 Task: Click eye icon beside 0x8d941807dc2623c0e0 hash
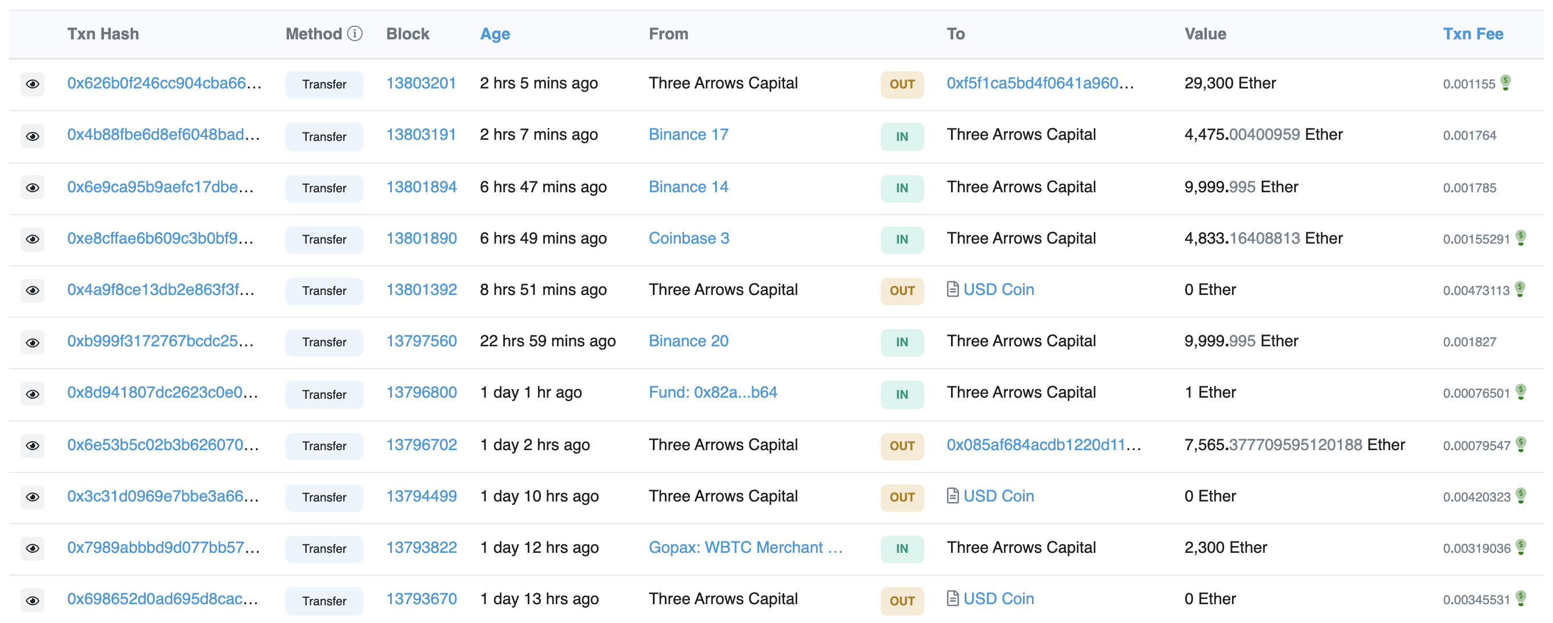[33, 394]
